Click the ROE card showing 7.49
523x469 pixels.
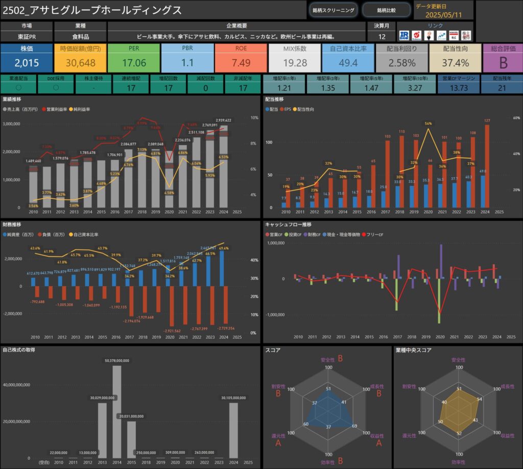241,58
